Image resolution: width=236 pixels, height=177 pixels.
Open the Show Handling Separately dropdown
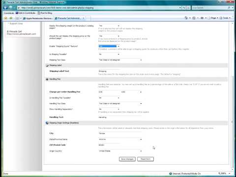(109, 109)
